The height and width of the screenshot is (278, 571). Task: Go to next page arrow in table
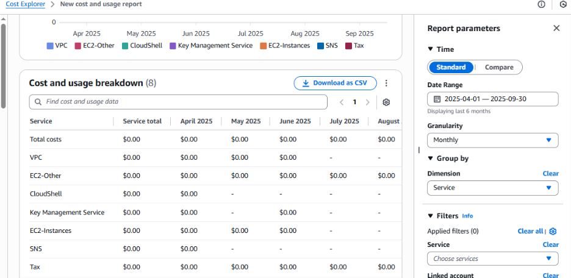coord(367,102)
